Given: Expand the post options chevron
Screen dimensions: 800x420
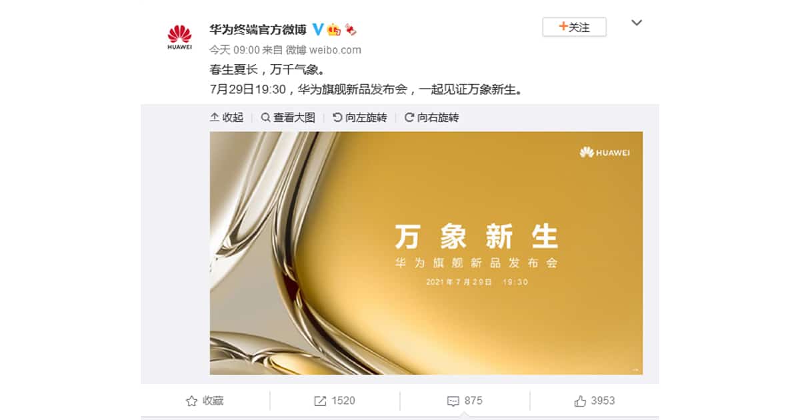Looking at the screenshot, I should tap(637, 23).
